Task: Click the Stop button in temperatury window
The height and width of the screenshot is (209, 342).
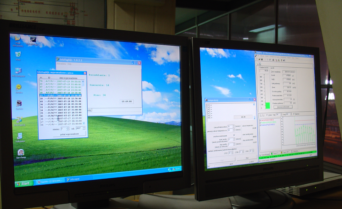Action: 247,158
